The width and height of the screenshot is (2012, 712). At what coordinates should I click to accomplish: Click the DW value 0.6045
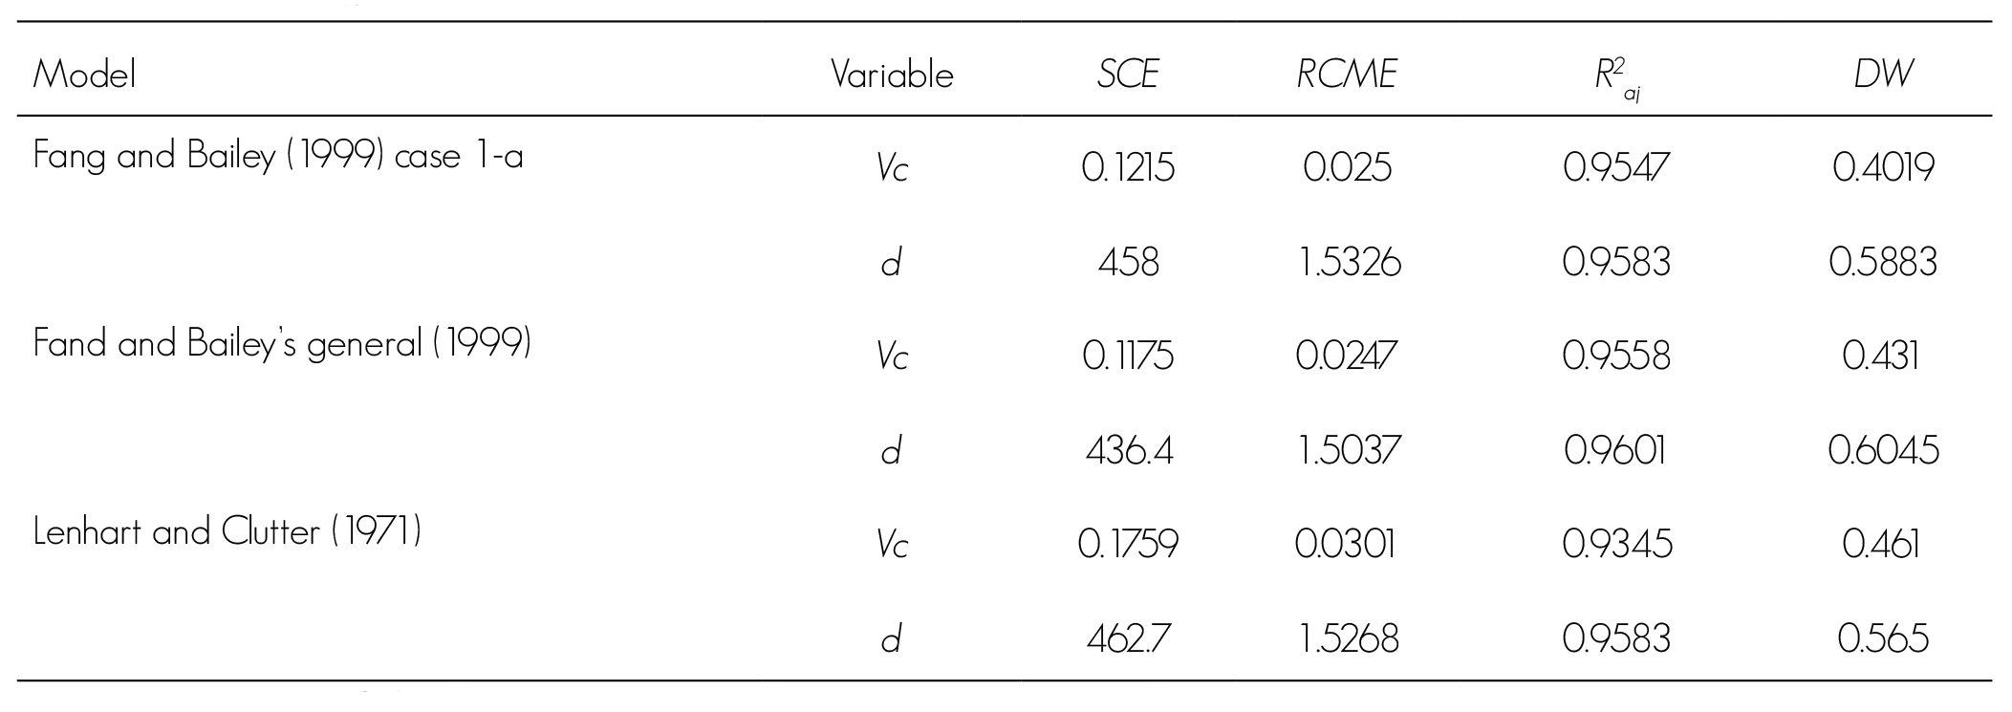(1883, 450)
